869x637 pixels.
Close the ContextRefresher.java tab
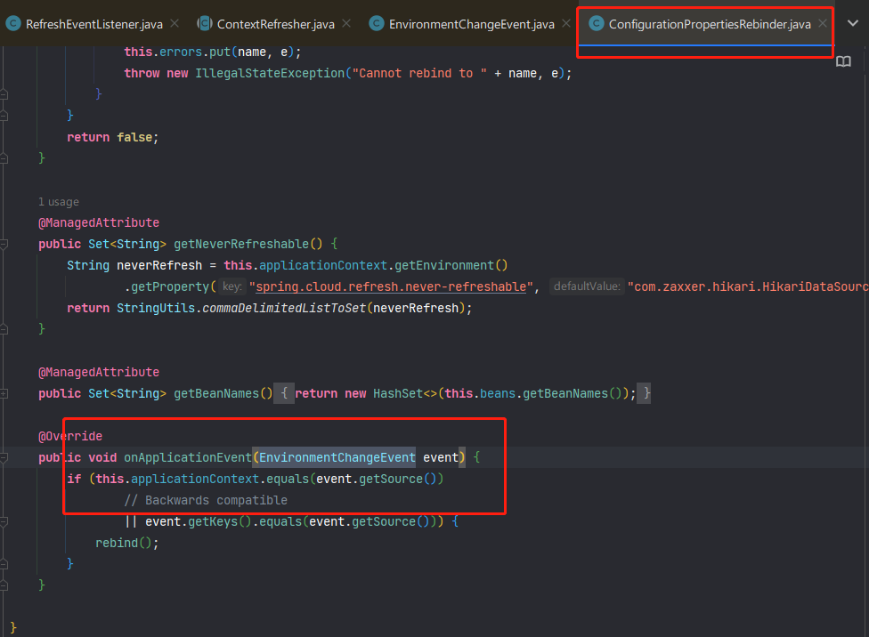click(346, 24)
